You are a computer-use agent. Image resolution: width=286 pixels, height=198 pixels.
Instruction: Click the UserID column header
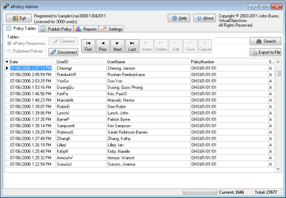pyautogui.click(x=81, y=62)
